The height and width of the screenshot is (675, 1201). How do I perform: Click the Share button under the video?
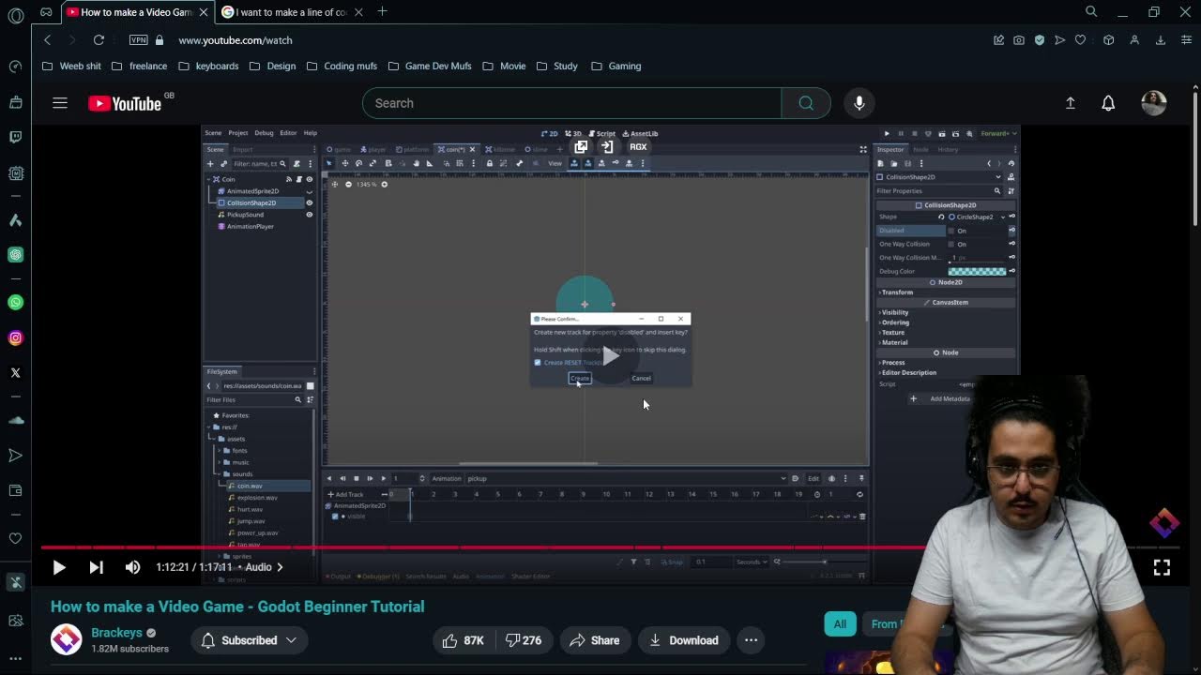[596, 640]
